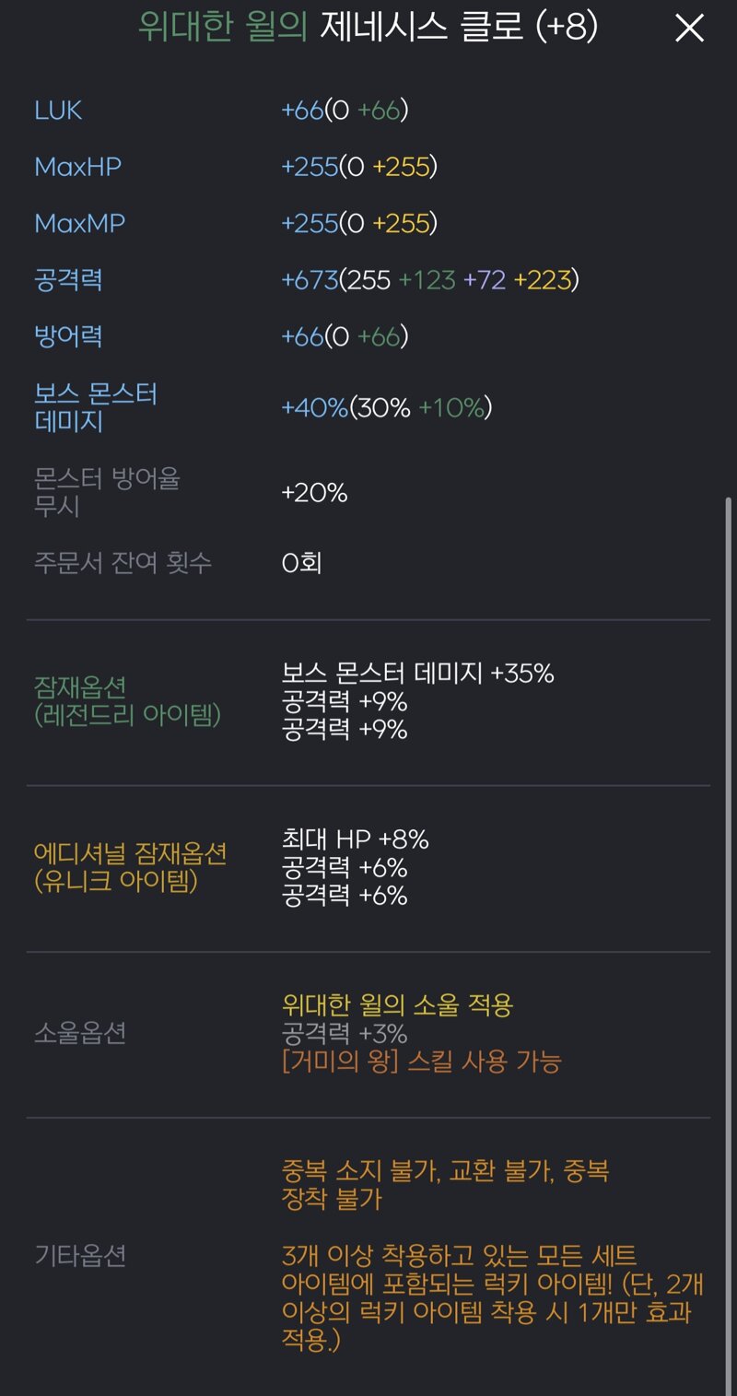Select the 몬스터 방어율 무시 label
Image resolution: width=737 pixels, height=1396 pixels.
tap(107, 492)
